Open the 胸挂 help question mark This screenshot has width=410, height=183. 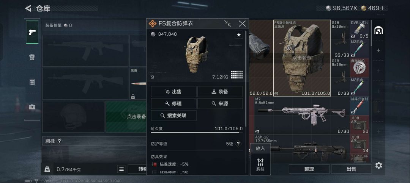59,141
